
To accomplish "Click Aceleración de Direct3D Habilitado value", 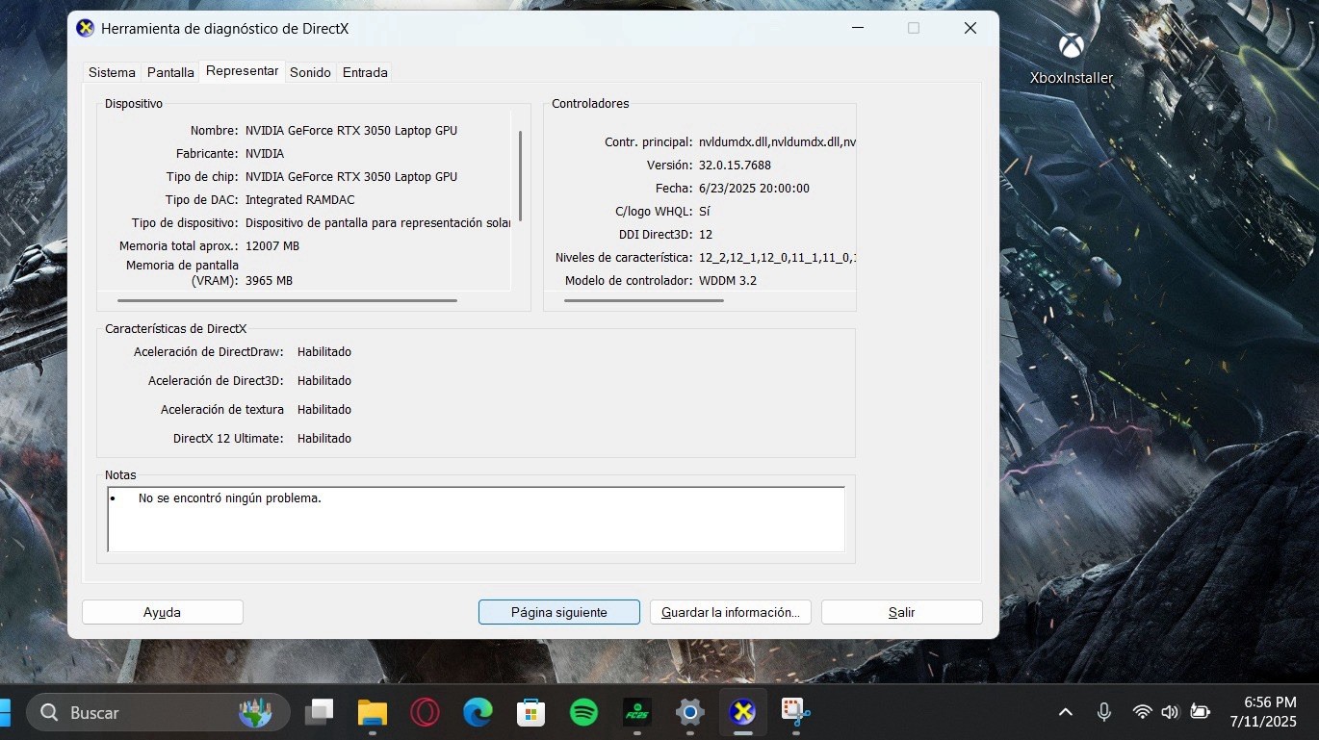I will pos(324,380).
